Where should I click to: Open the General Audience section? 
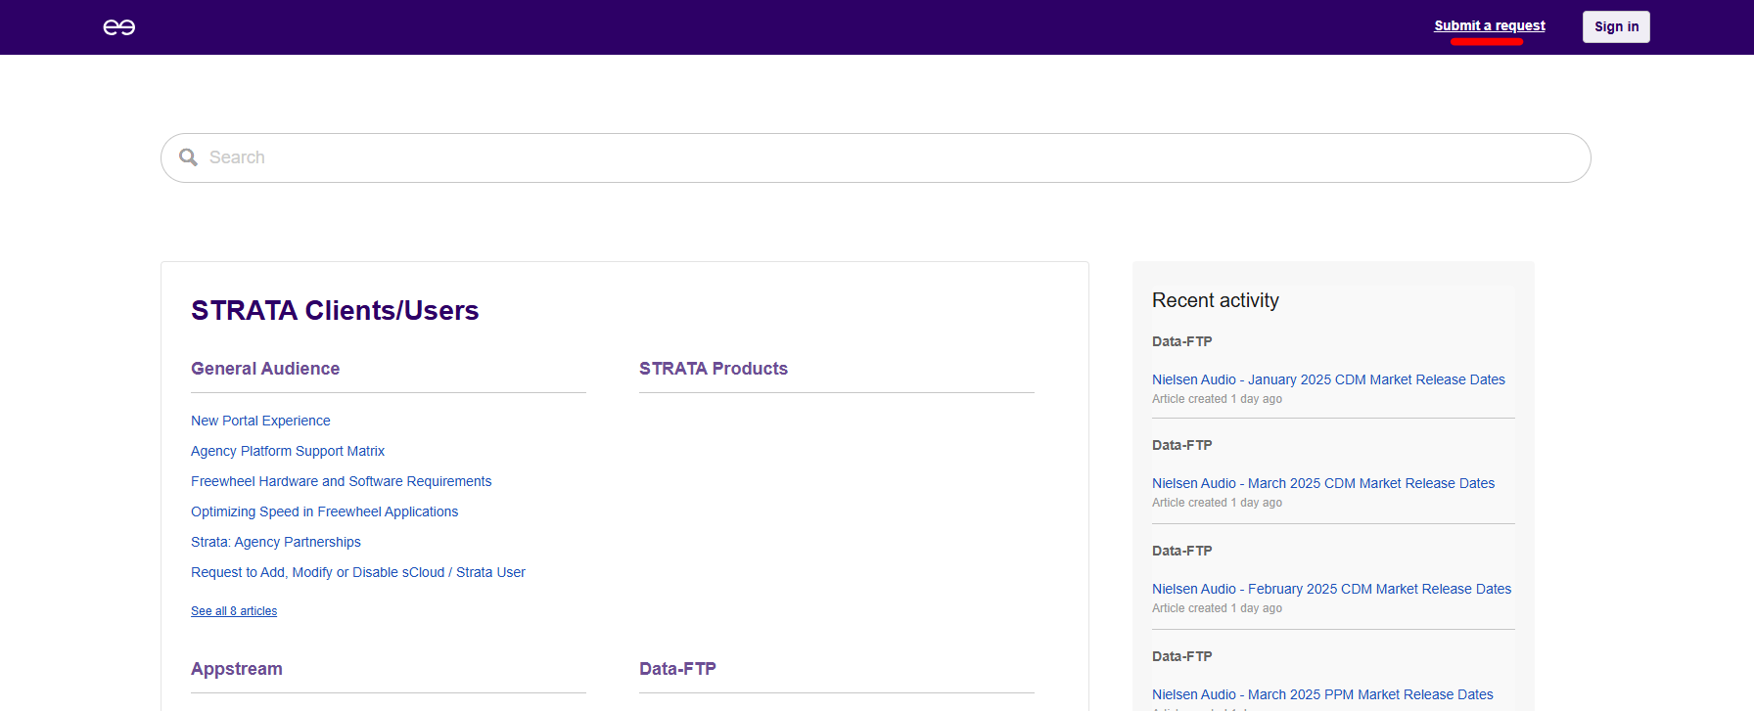[265, 369]
